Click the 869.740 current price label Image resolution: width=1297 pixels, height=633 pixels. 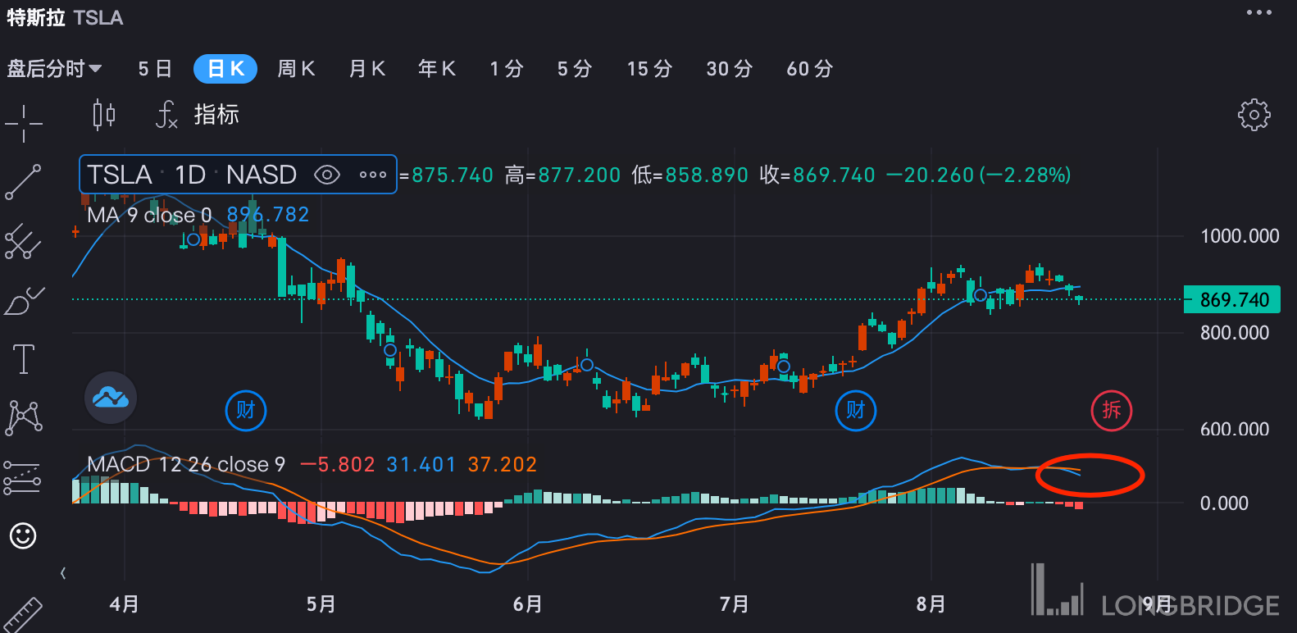point(1232,300)
